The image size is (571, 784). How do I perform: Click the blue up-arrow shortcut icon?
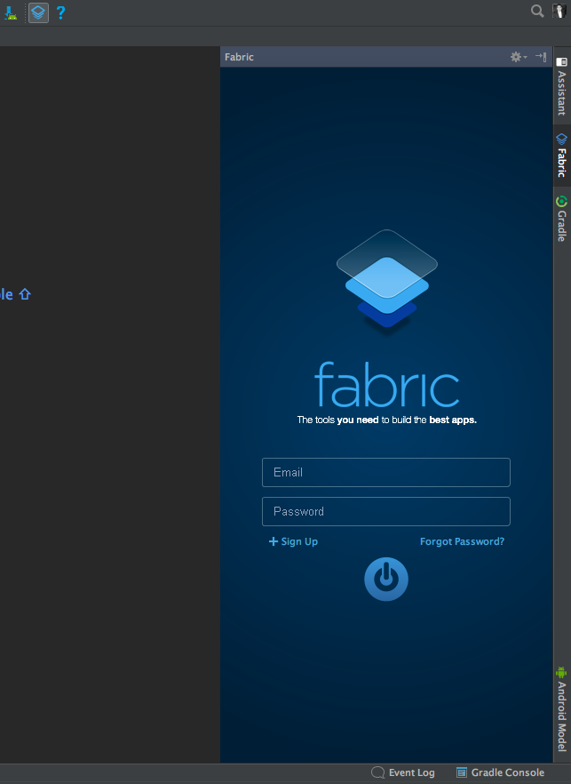pos(25,294)
